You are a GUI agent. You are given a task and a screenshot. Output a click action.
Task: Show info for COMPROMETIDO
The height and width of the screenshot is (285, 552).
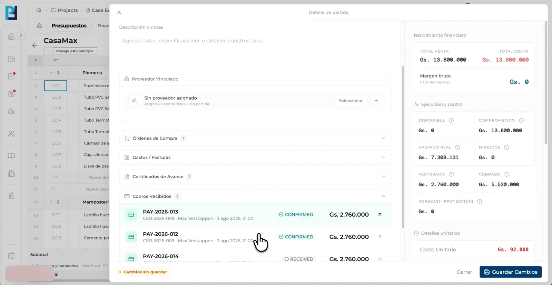pos(521,120)
